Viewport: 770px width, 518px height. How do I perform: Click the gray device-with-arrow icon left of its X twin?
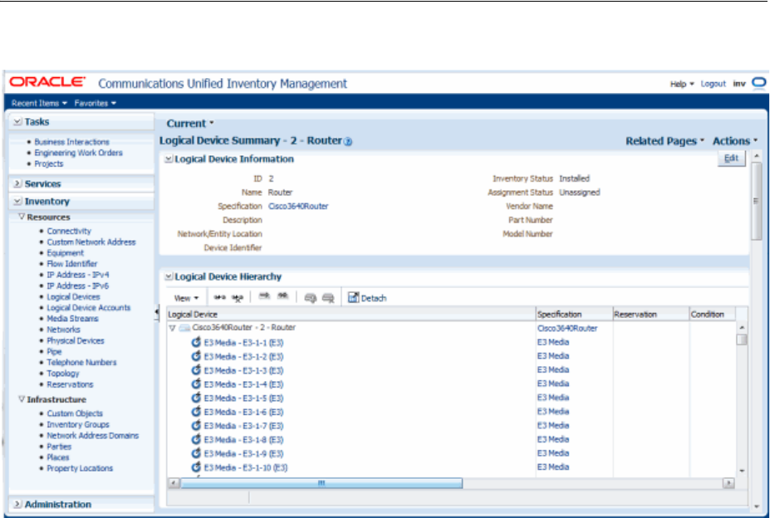[265, 296]
